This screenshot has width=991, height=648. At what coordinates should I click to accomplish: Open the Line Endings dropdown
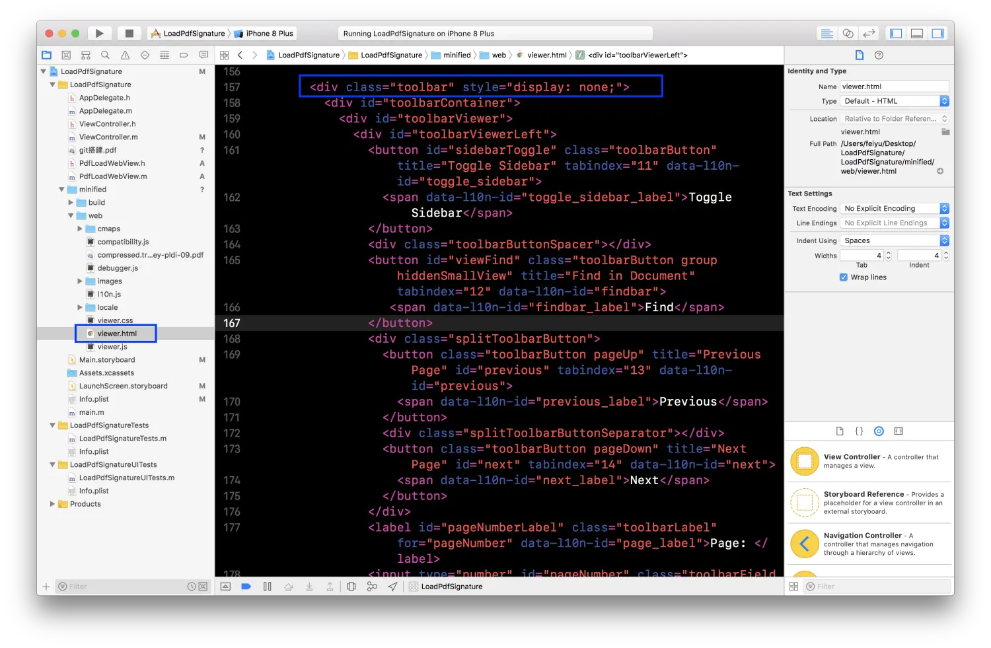coord(895,223)
